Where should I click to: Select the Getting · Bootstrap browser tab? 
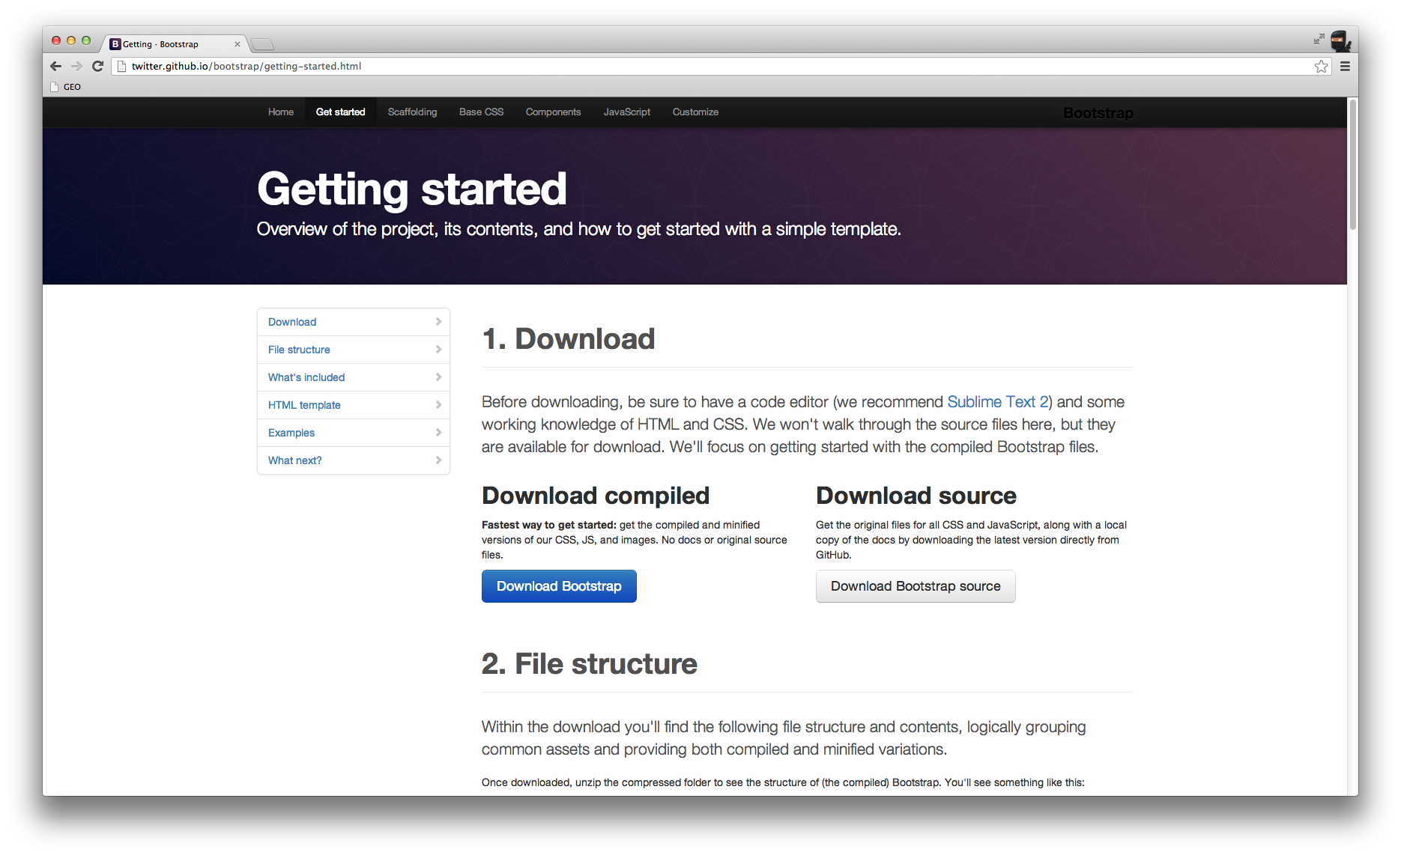[x=175, y=44]
